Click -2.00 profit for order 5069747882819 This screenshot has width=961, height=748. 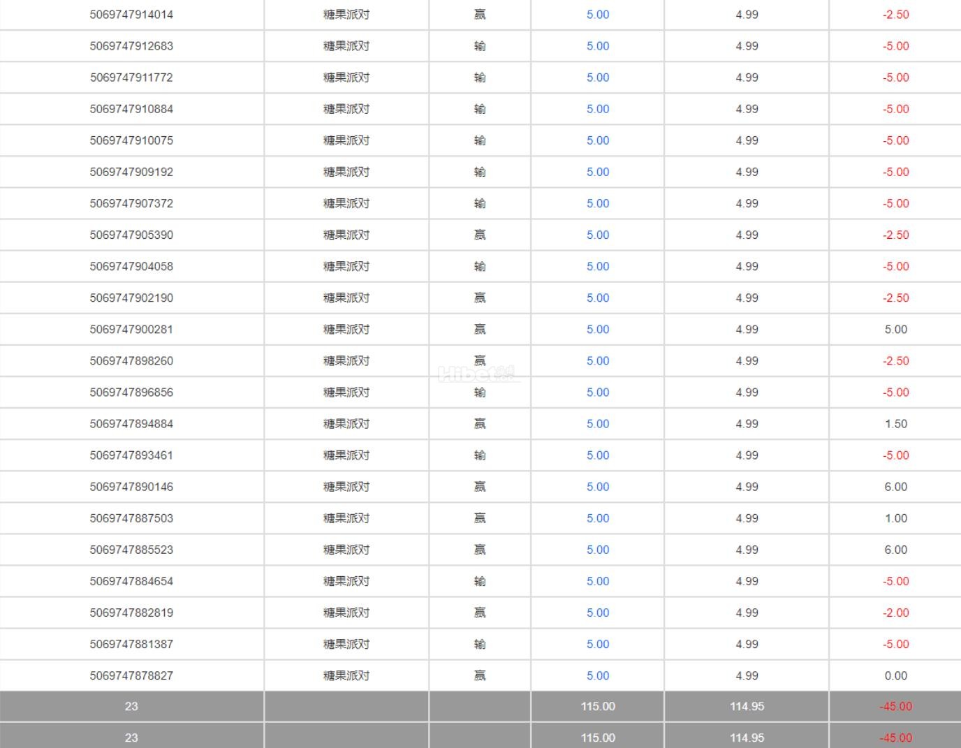point(895,613)
